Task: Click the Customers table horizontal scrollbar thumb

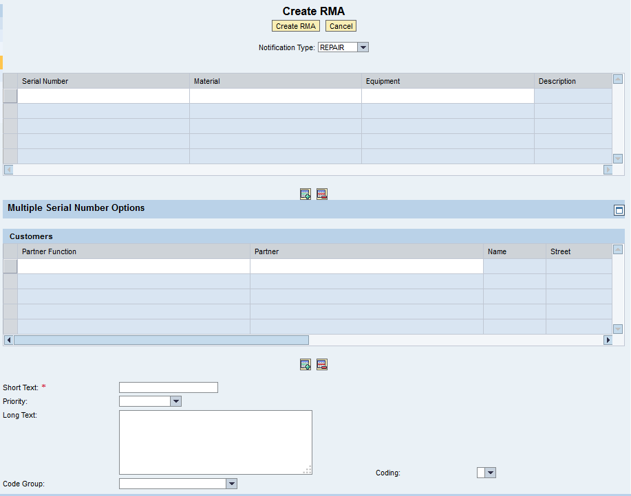Action: [162, 340]
